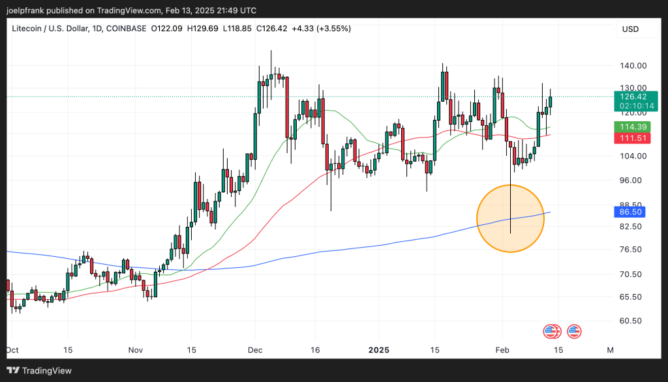
Task: Click the US flag economic events icon
Action: (x=551, y=332)
